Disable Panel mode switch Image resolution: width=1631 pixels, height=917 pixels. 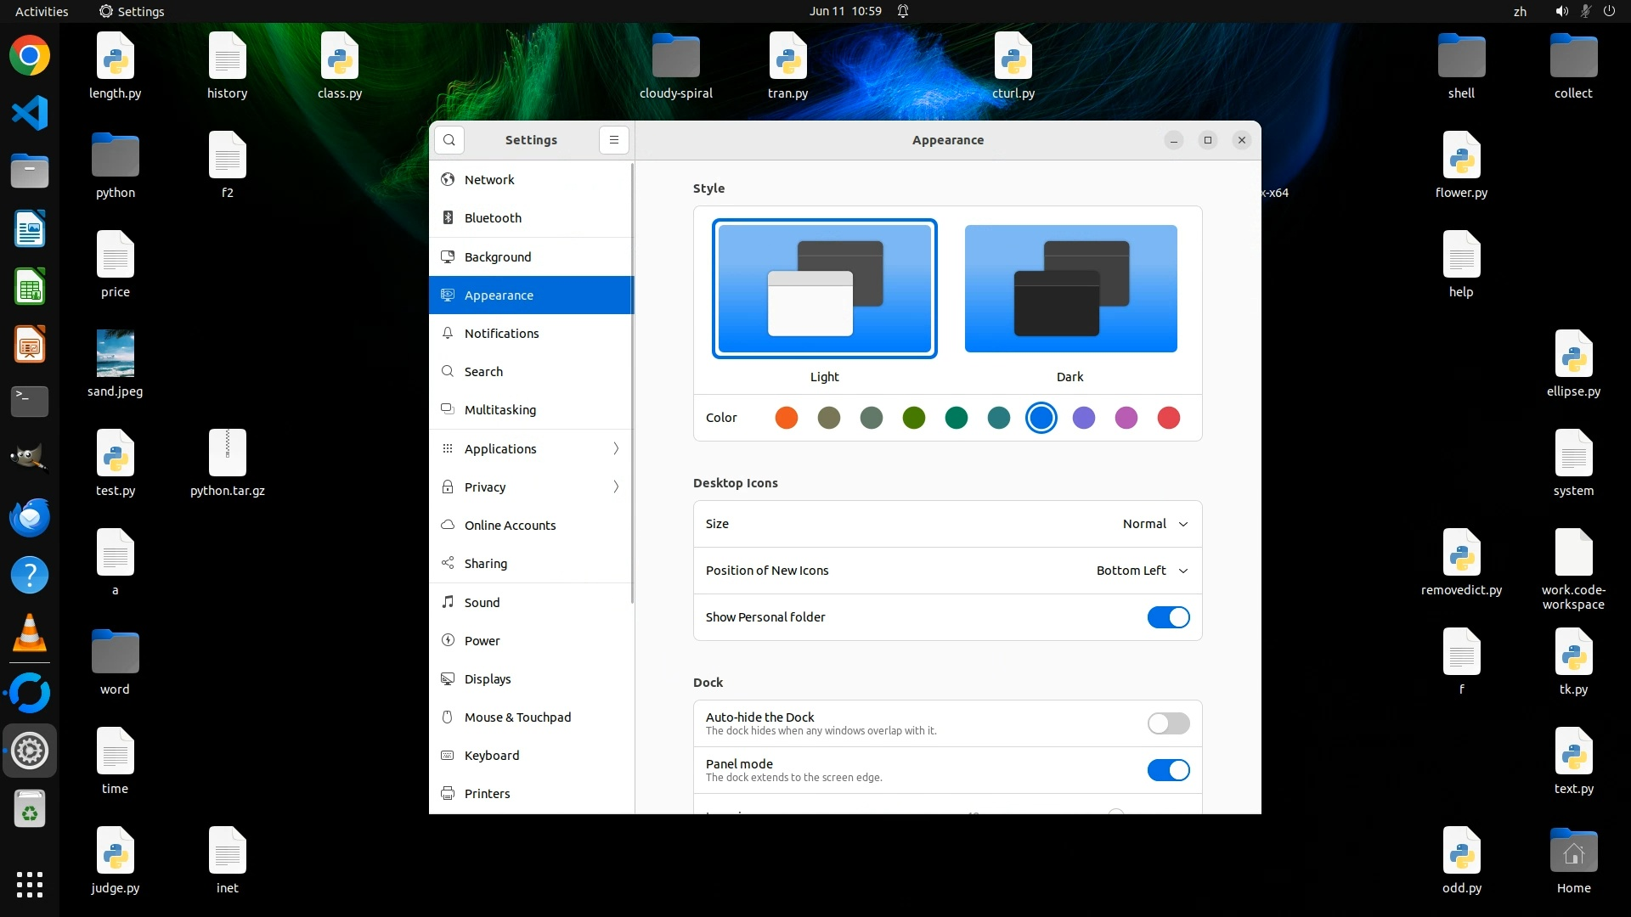click(x=1168, y=770)
